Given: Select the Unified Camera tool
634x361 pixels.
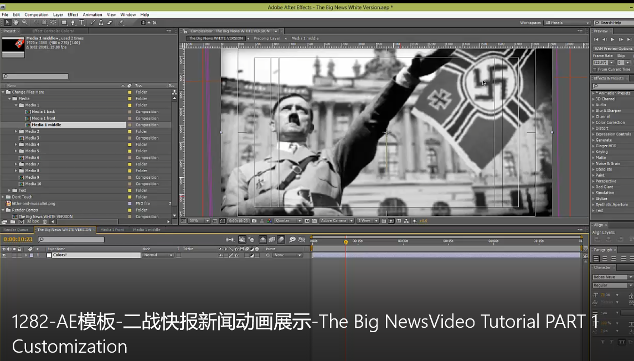Looking at the screenshot, I should tap(45, 23).
